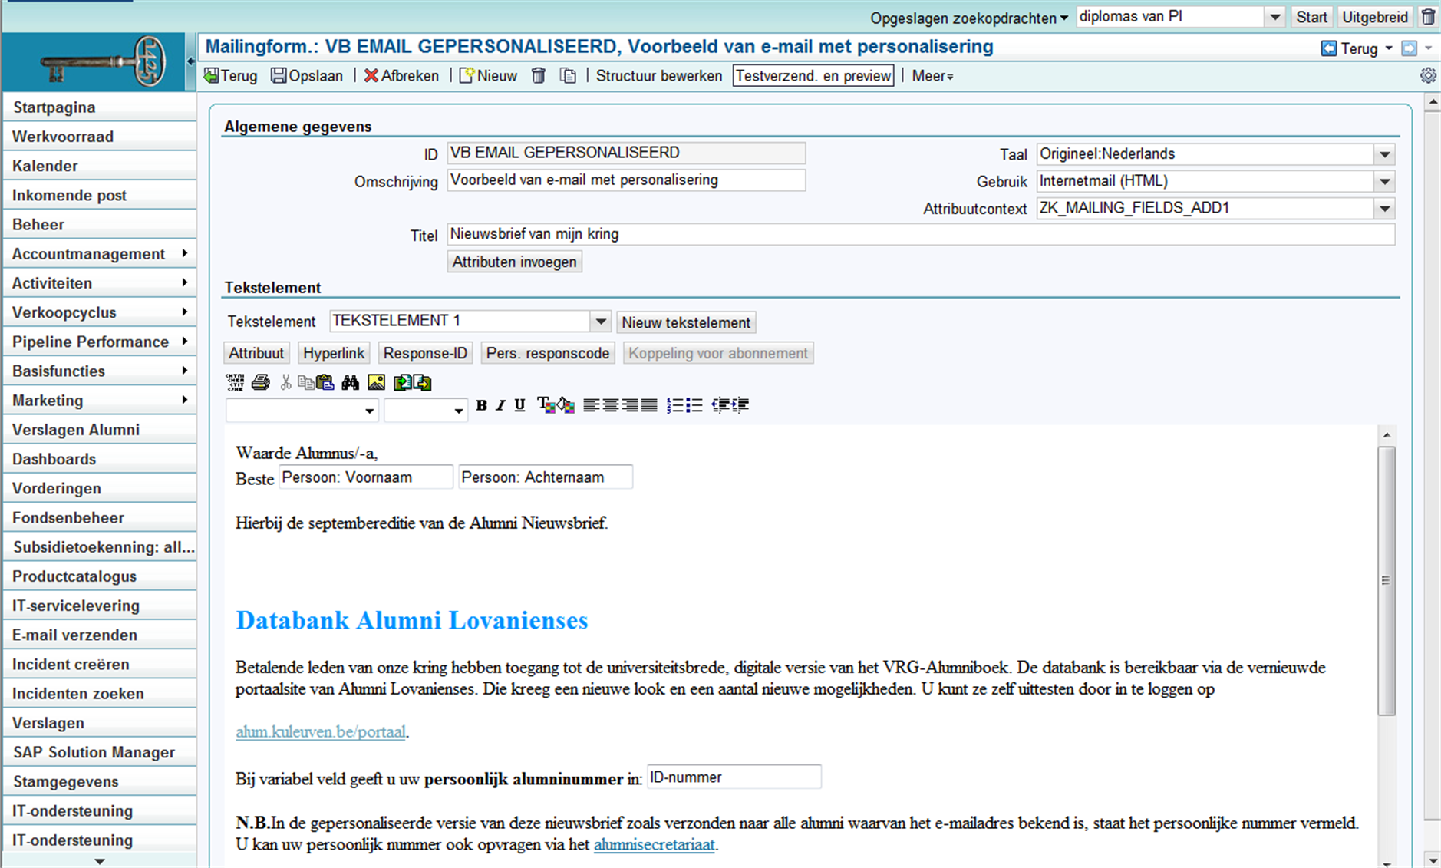
Task: Toggle bold formatting
Action: click(481, 405)
